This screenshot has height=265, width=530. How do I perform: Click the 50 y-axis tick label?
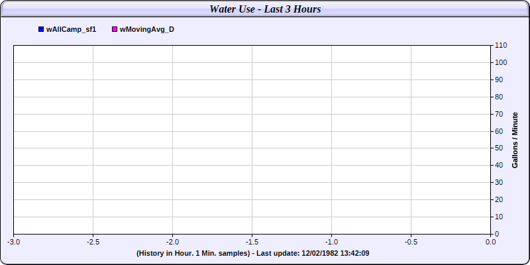click(x=499, y=148)
